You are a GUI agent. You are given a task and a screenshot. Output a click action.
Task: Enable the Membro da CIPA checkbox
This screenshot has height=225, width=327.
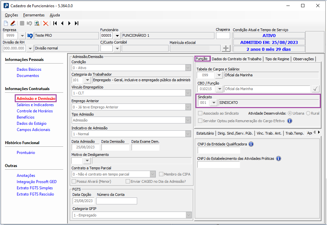coord(161,174)
